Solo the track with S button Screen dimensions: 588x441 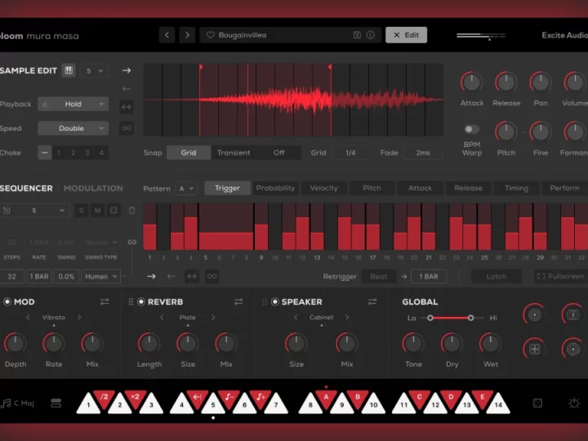tap(81, 211)
